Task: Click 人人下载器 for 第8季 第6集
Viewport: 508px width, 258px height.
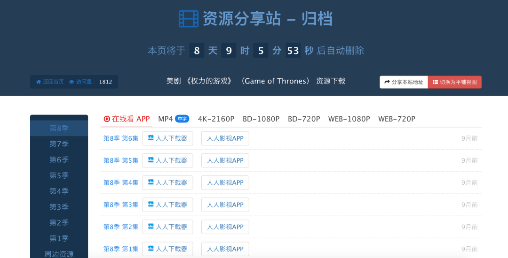Action: coord(167,138)
